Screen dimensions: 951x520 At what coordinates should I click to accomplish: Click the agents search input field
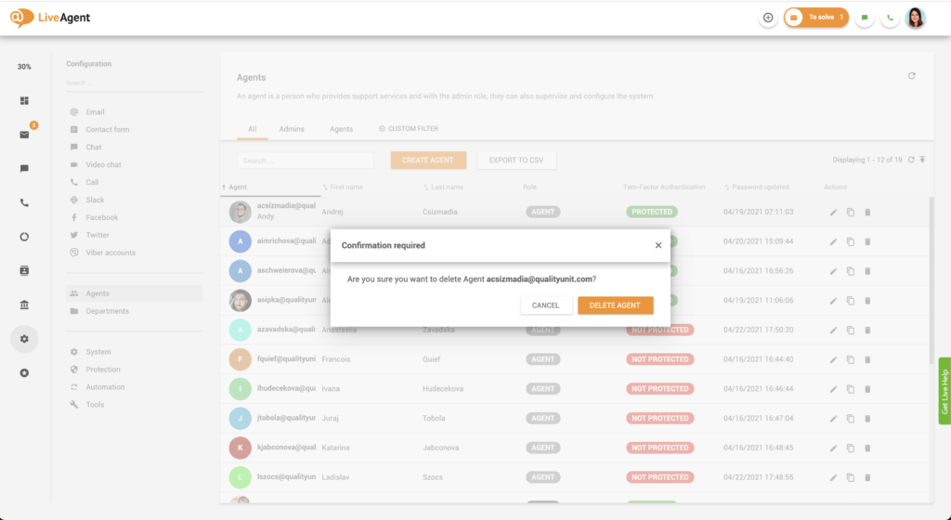click(x=306, y=161)
